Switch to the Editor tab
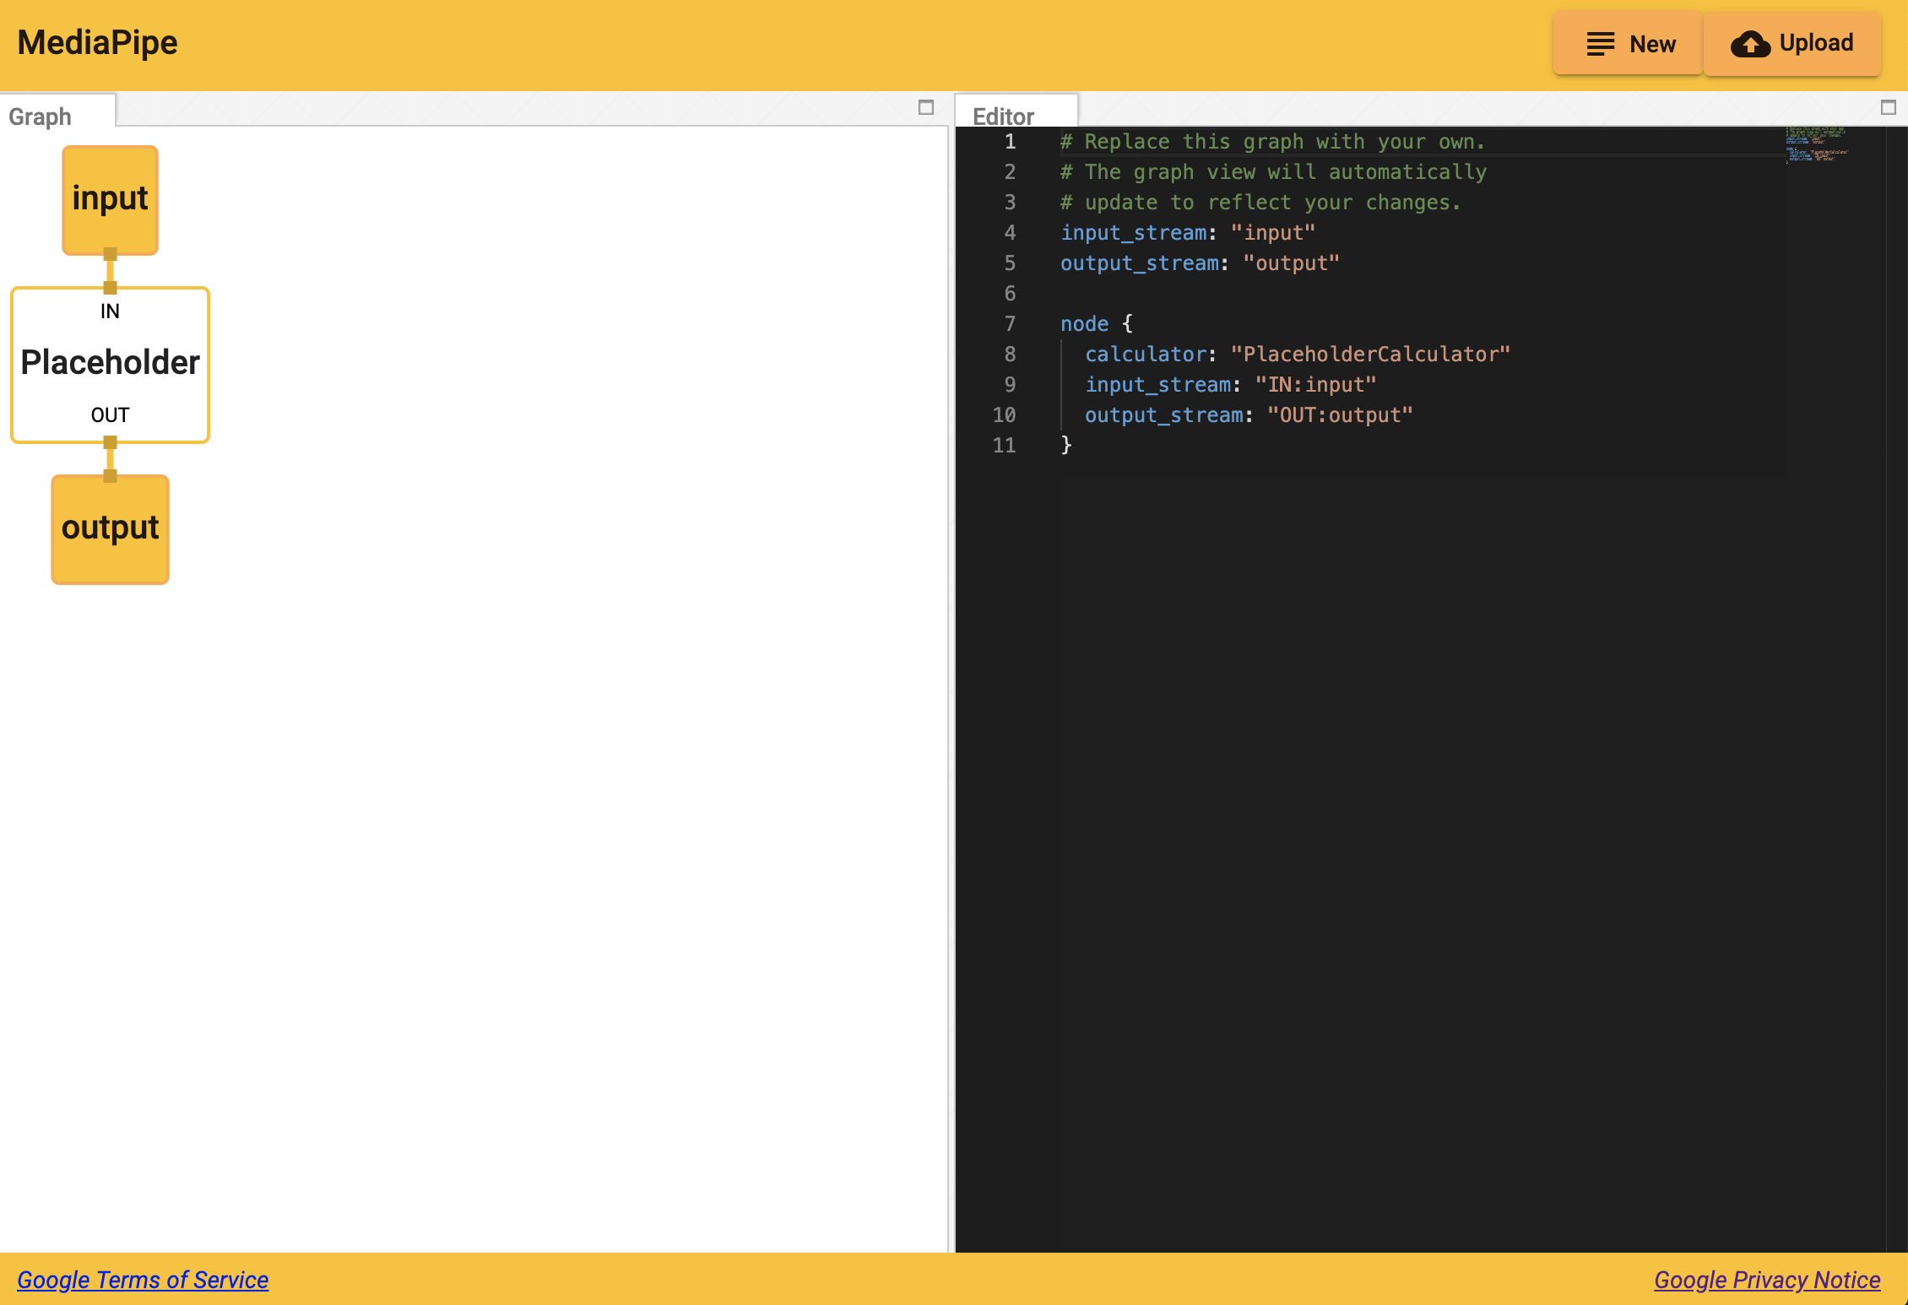Viewport: 1908px width, 1305px height. 1004,116
